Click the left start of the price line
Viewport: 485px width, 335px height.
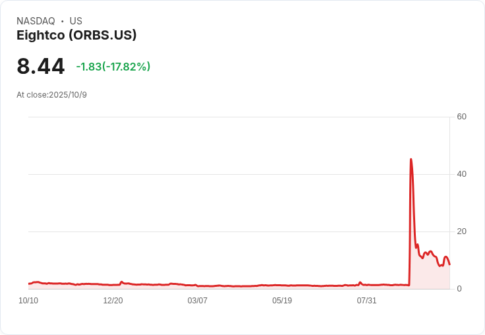point(29,284)
